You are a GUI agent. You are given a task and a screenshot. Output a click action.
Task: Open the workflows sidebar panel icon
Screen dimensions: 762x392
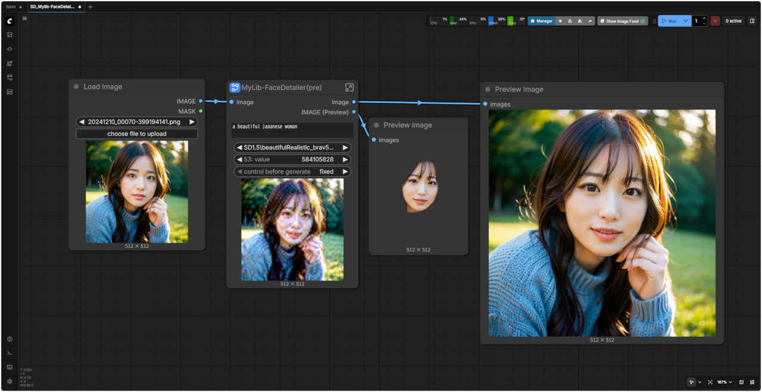pyautogui.click(x=10, y=77)
